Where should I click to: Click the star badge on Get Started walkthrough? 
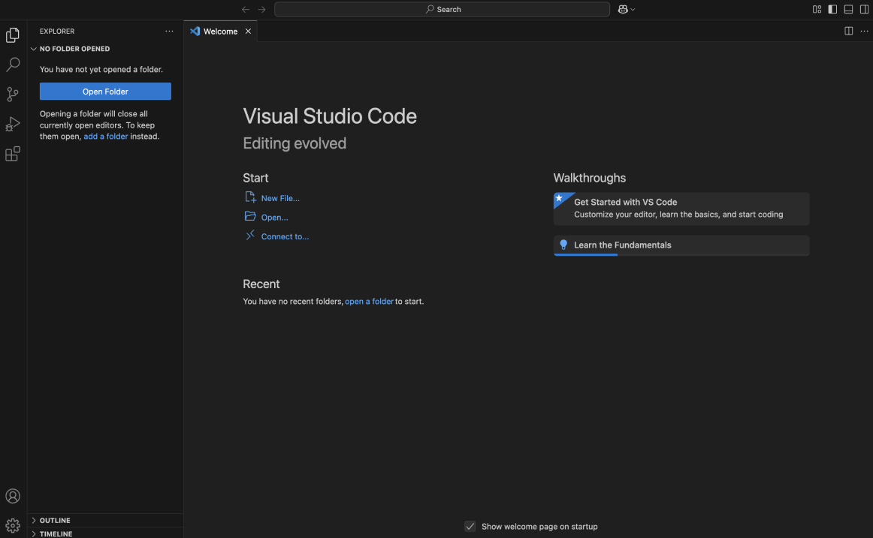tap(560, 198)
